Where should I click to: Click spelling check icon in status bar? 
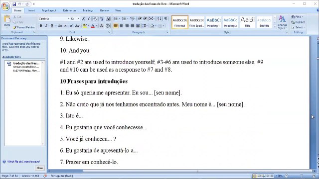pyautogui.click(x=45, y=176)
